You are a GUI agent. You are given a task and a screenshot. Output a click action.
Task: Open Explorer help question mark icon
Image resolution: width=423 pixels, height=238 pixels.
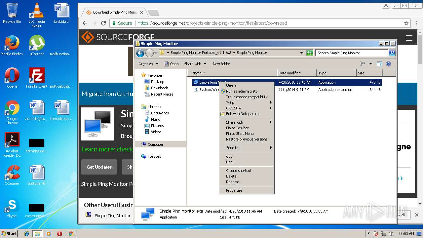(389, 64)
